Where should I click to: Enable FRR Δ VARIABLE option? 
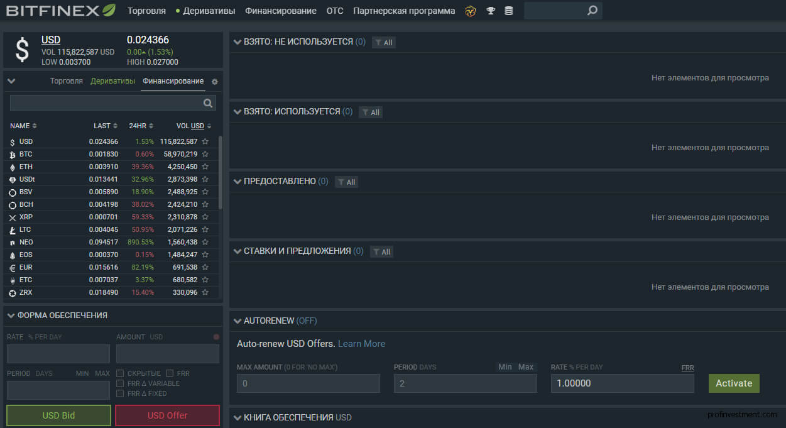pyautogui.click(x=120, y=383)
